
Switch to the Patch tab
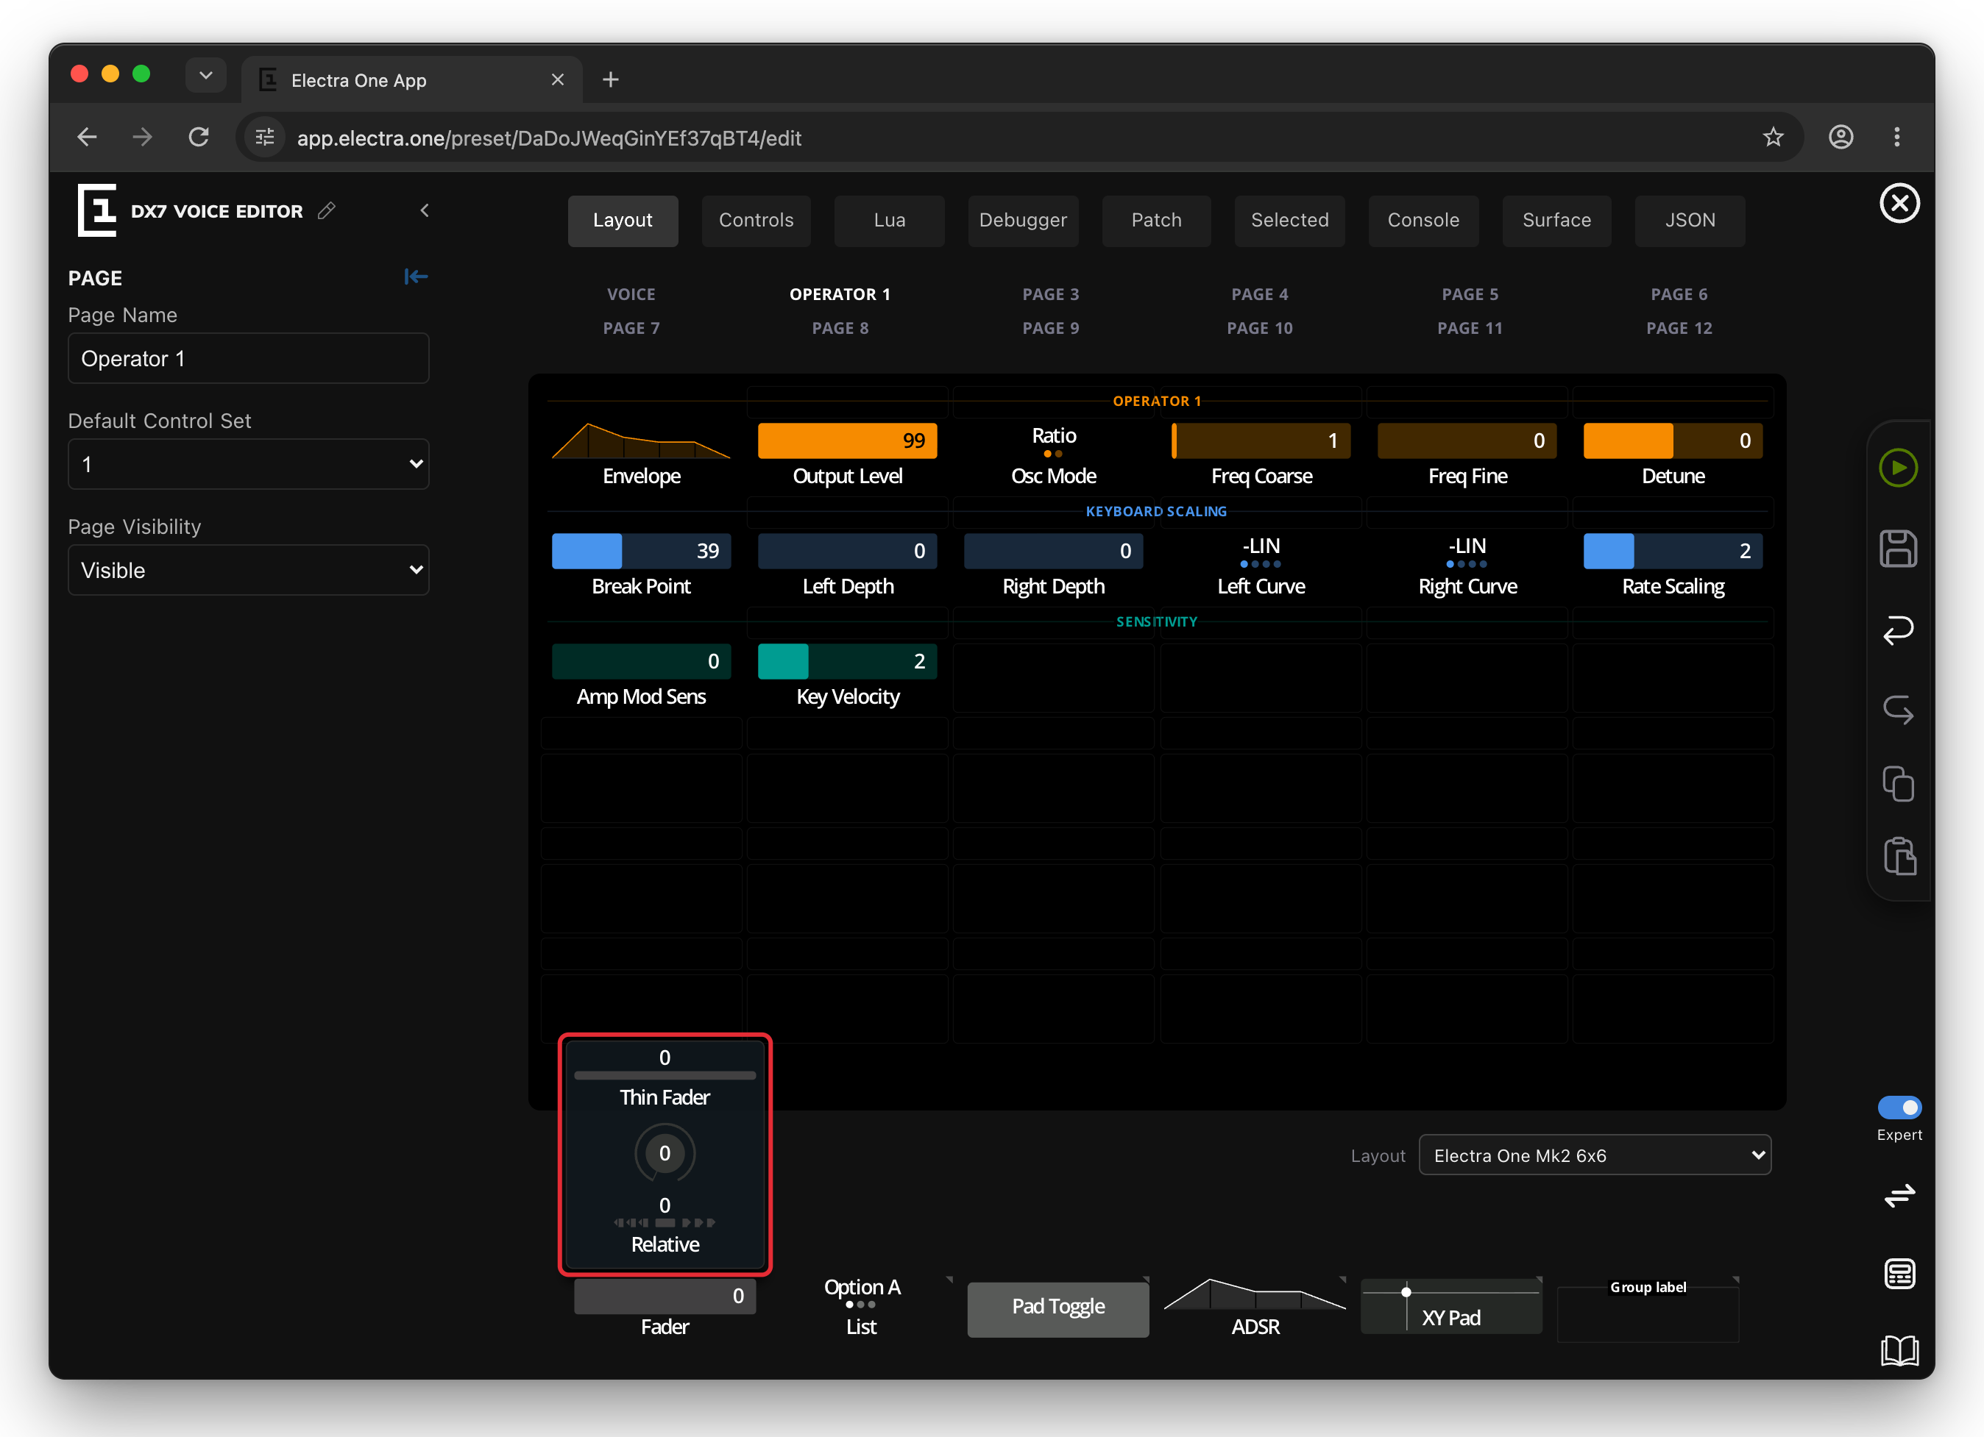(1156, 221)
